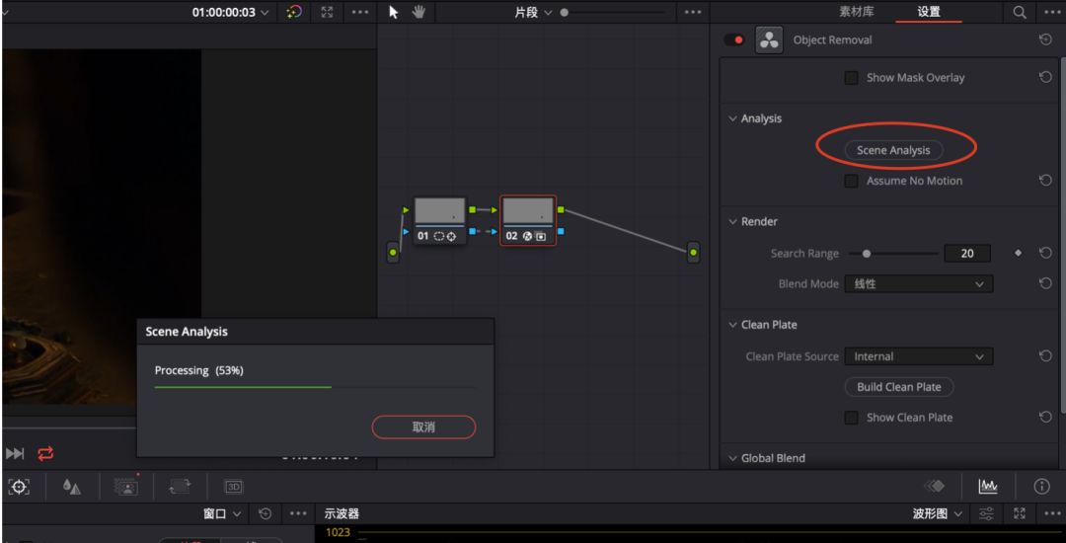Image resolution: width=1066 pixels, height=543 pixels.
Task: Reset the Clean Plate Source setting
Action: [1045, 356]
